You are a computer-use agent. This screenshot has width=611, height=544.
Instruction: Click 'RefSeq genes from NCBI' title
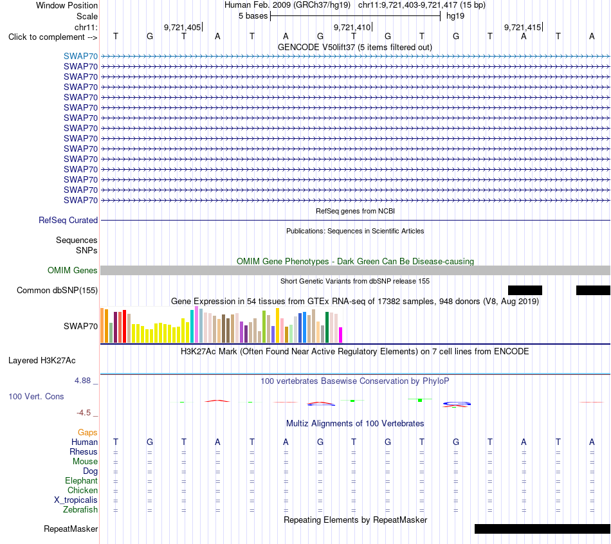[x=355, y=211]
